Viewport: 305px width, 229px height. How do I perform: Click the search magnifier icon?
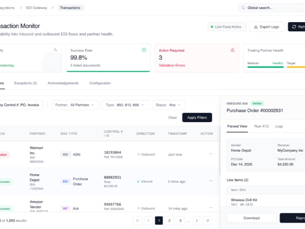(x=243, y=8)
